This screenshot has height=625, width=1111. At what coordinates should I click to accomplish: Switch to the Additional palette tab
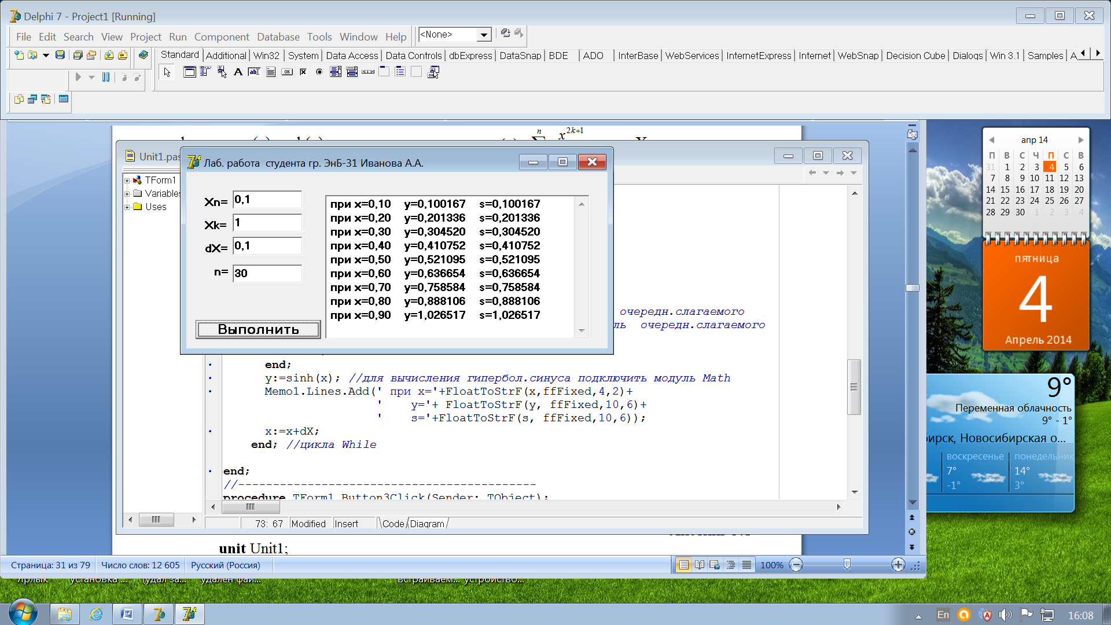[x=226, y=56]
